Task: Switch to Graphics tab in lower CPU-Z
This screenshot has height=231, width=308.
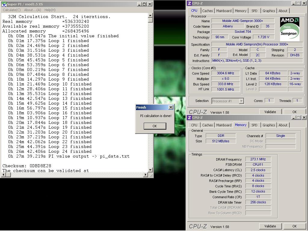Action: coord(269,125)
